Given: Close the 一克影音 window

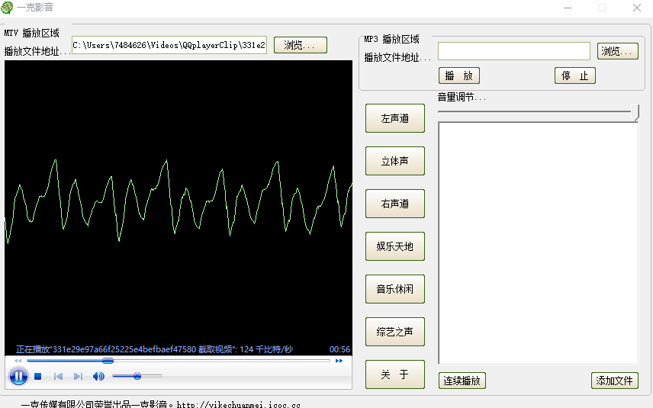Looking at the screenshot, I should coord(637,8).
